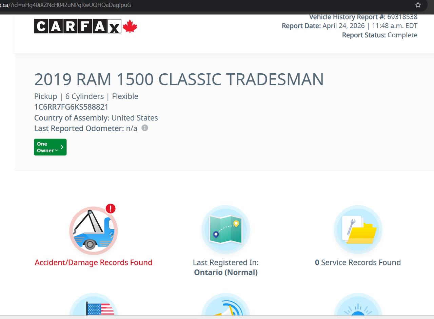The width and height of the screenshot is (434, 319).
Task: Click the VIN 1C6RR7FG6KS588821
Action: [71, 107]
